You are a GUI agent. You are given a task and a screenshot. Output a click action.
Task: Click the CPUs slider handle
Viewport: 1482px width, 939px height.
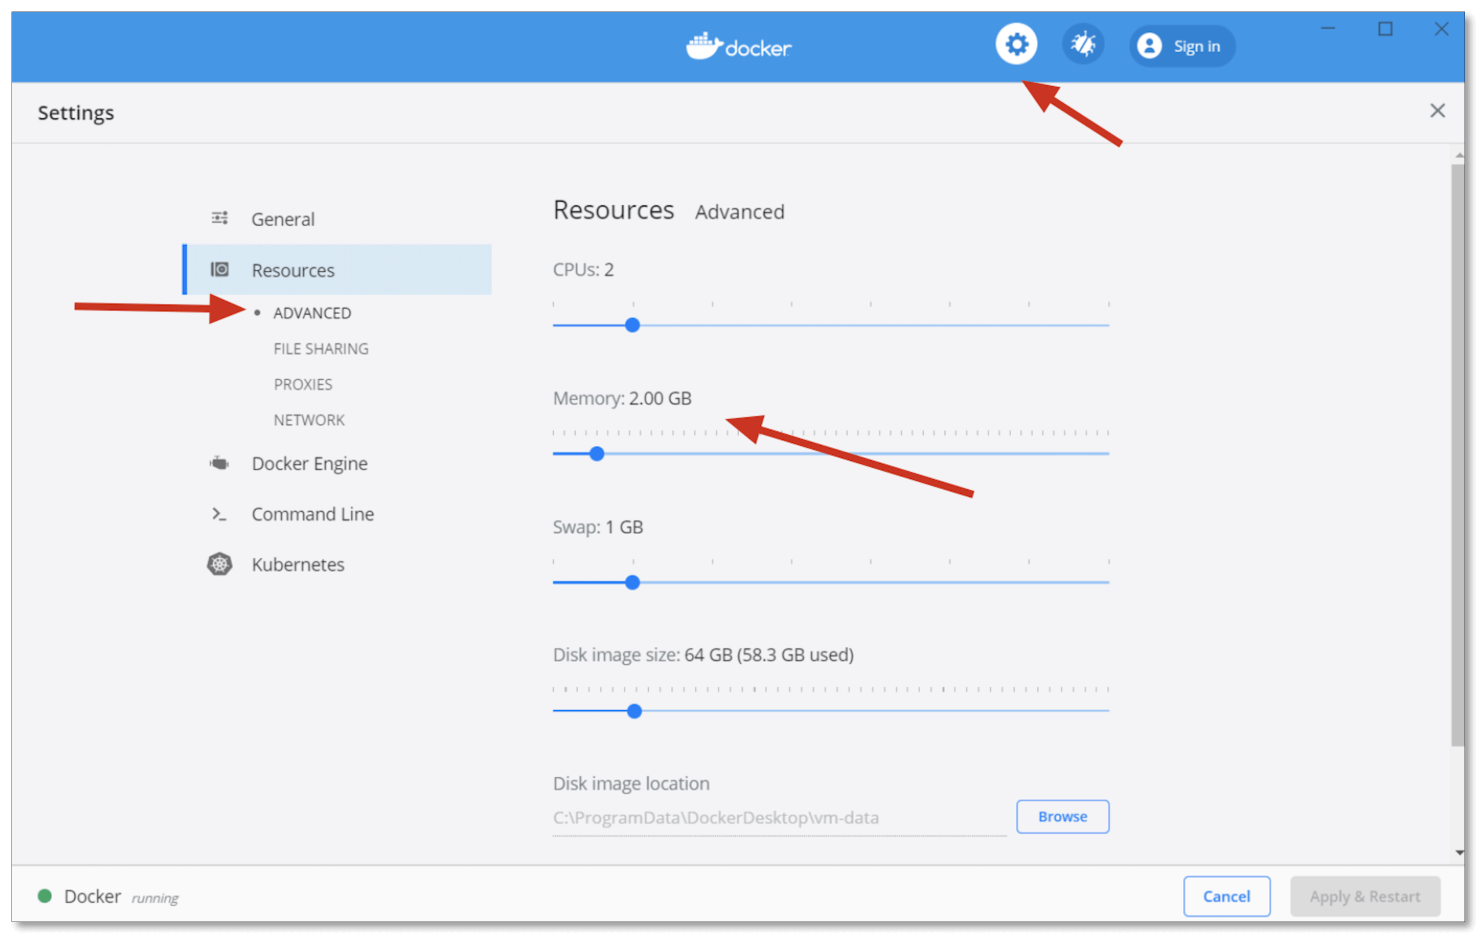tap(632, 325)
